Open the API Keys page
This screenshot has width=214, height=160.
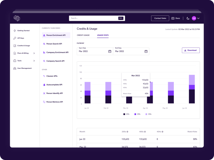point(21,38)
